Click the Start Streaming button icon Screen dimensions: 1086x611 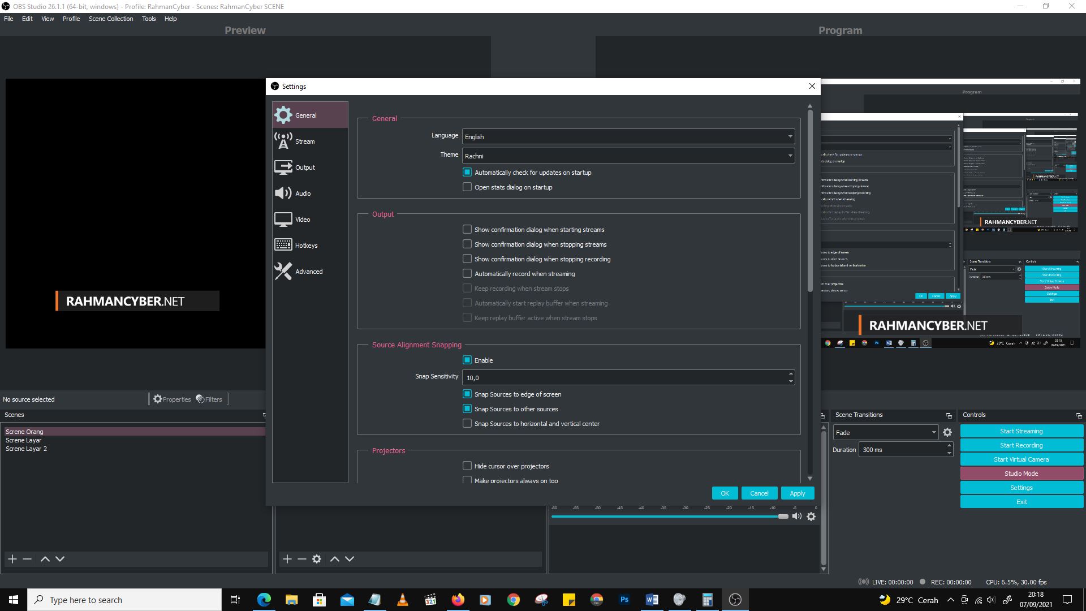[x=1021, y=431]
